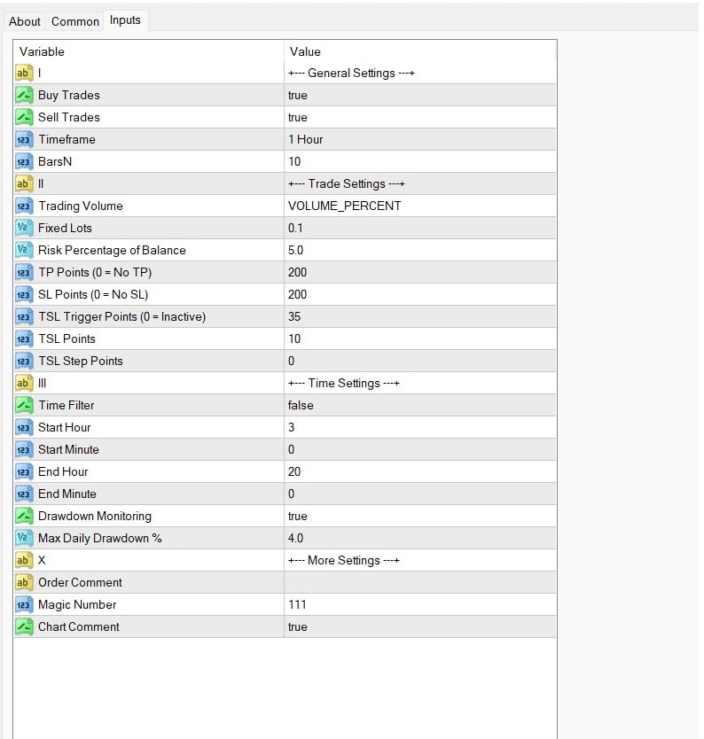
Task: Switch to the About tab
Action: click(25, 21)
